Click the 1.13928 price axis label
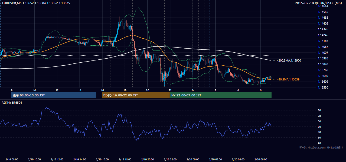Image resolution: width=346 pixels, height=162 pixels. pos(323,58)
